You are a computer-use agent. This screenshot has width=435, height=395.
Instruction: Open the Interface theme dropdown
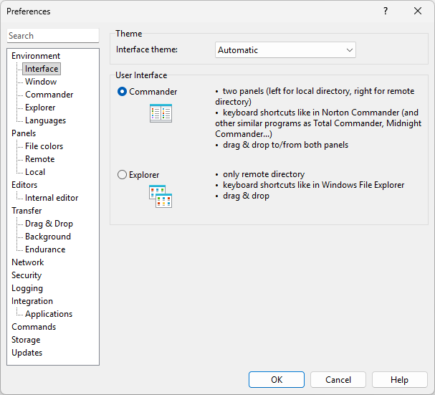pyautogui.click(x=285, y=50)
